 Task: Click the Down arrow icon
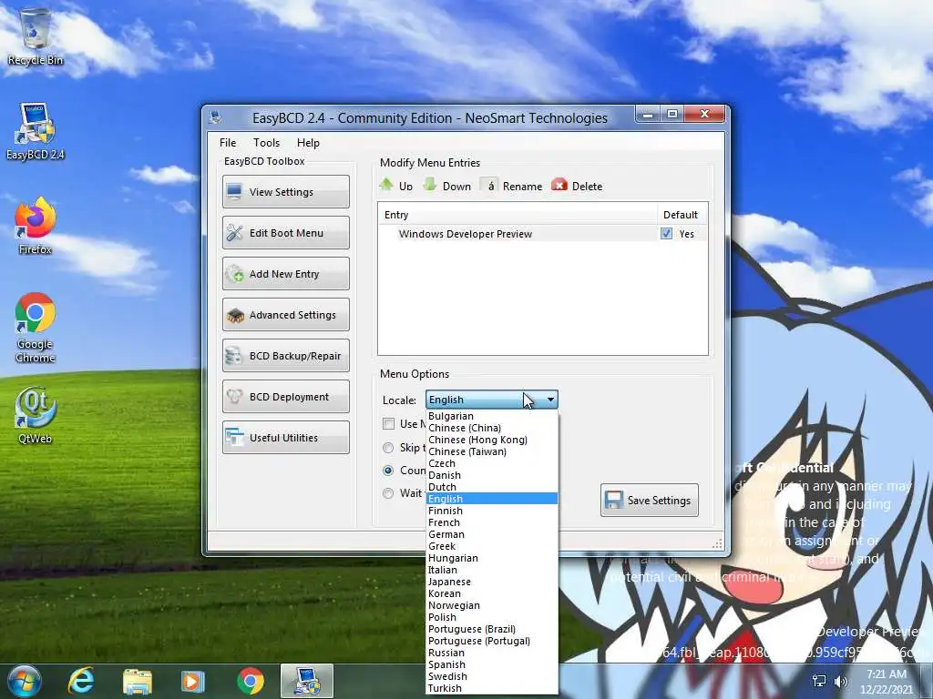click(x=430, y=185)
